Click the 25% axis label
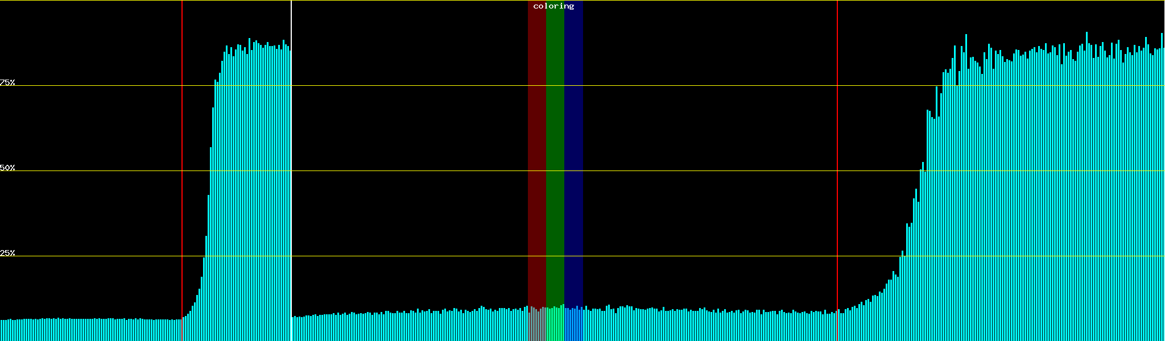Viewport: 1165px width, 341px height. click(8, 253)
